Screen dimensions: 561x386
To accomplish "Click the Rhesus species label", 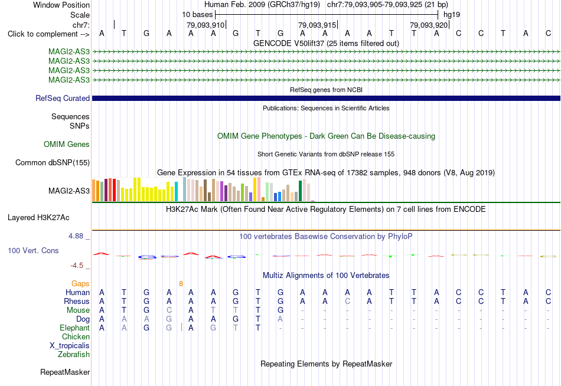I will click(x=77, y=302).
